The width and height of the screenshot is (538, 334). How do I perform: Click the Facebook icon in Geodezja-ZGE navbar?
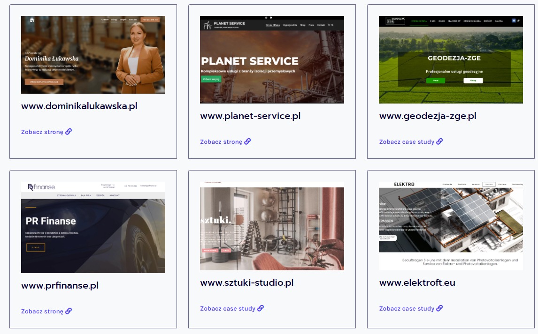[514, 21]
